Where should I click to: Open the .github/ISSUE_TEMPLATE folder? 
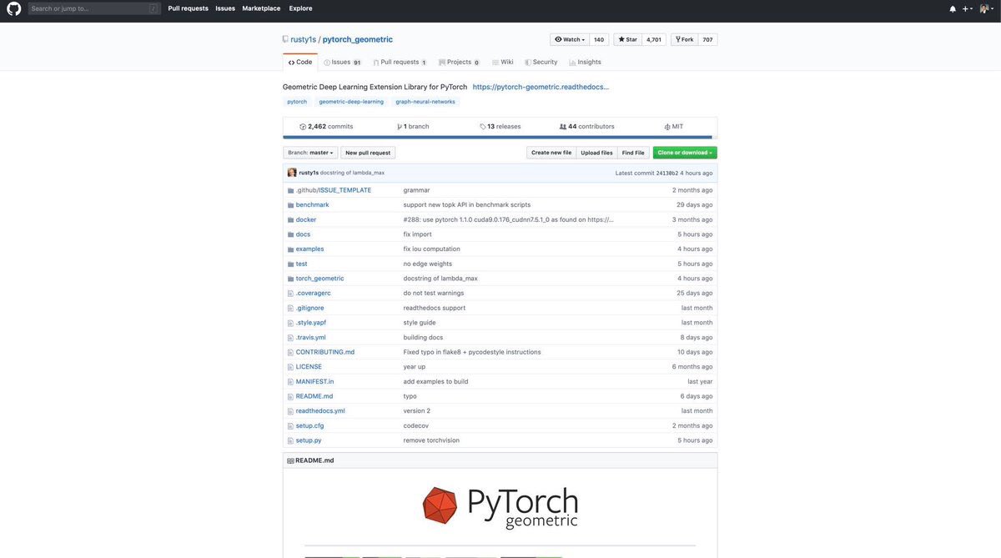click(x=334, y=190)
